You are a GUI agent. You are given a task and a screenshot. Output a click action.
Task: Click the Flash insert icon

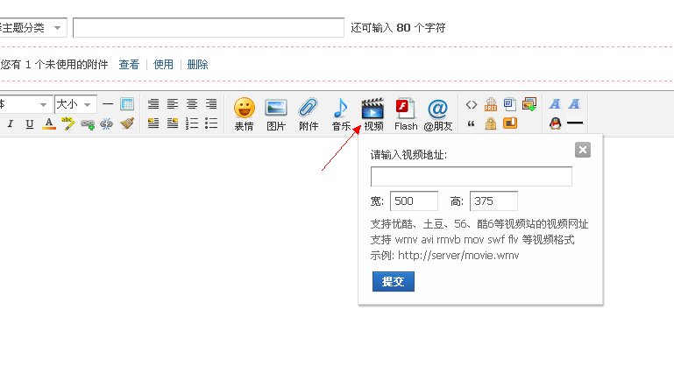pyautogui.click(x=406, y=114)
